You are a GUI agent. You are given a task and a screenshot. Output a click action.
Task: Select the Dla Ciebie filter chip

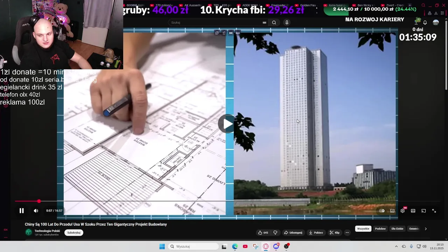[x=397, y=229]
